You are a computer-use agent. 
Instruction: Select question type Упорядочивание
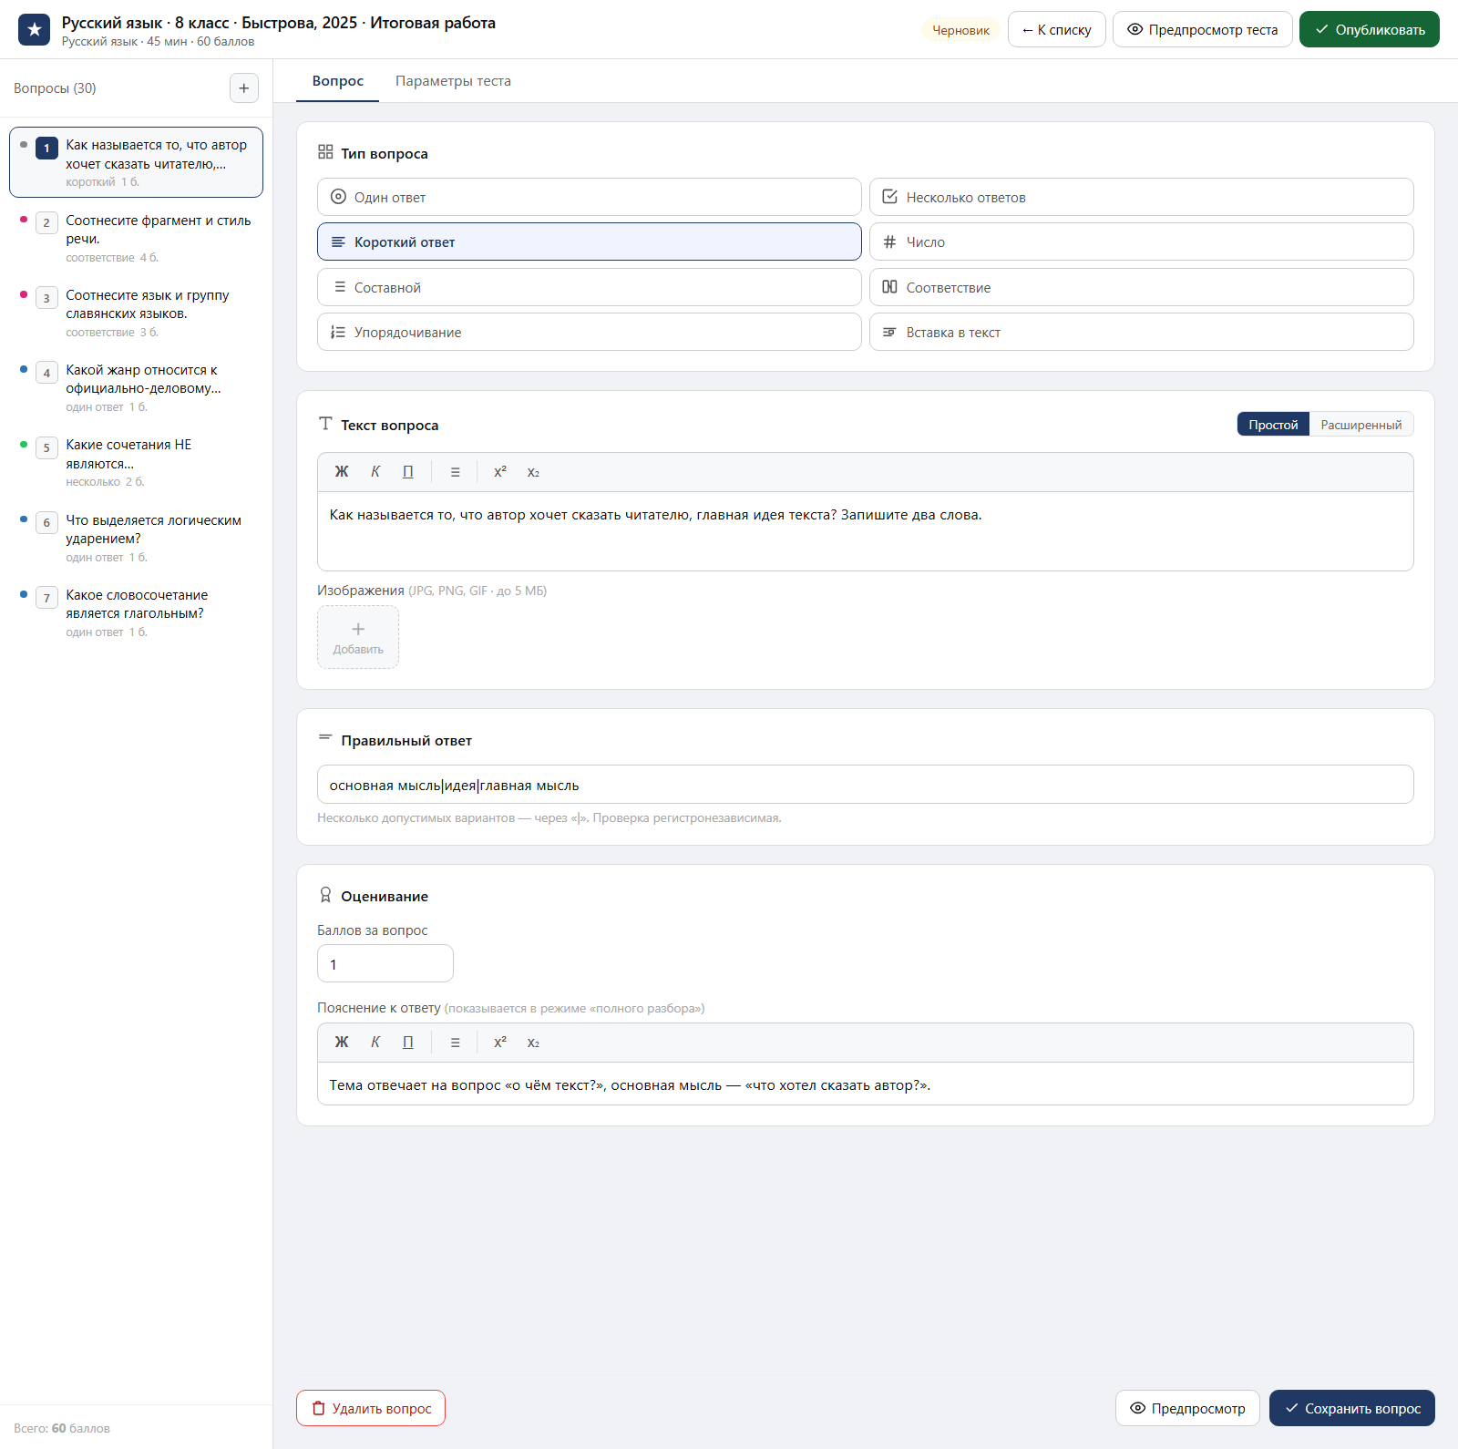590,332
